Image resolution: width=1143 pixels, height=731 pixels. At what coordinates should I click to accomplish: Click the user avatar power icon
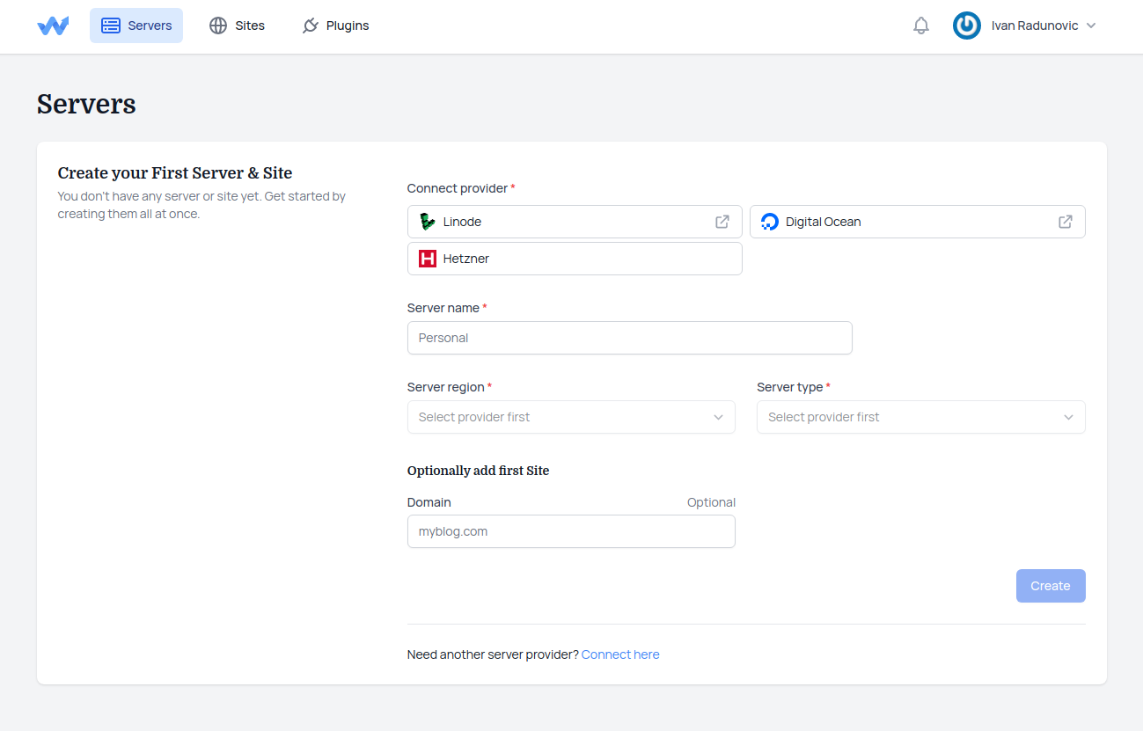(x=967, y=26)
